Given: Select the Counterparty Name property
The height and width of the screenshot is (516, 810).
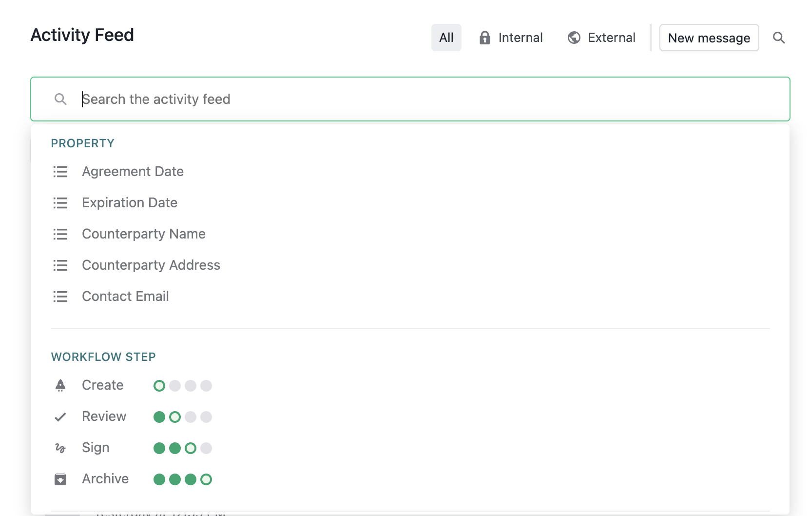Looking at the screenshot, I should coord(144,234).
